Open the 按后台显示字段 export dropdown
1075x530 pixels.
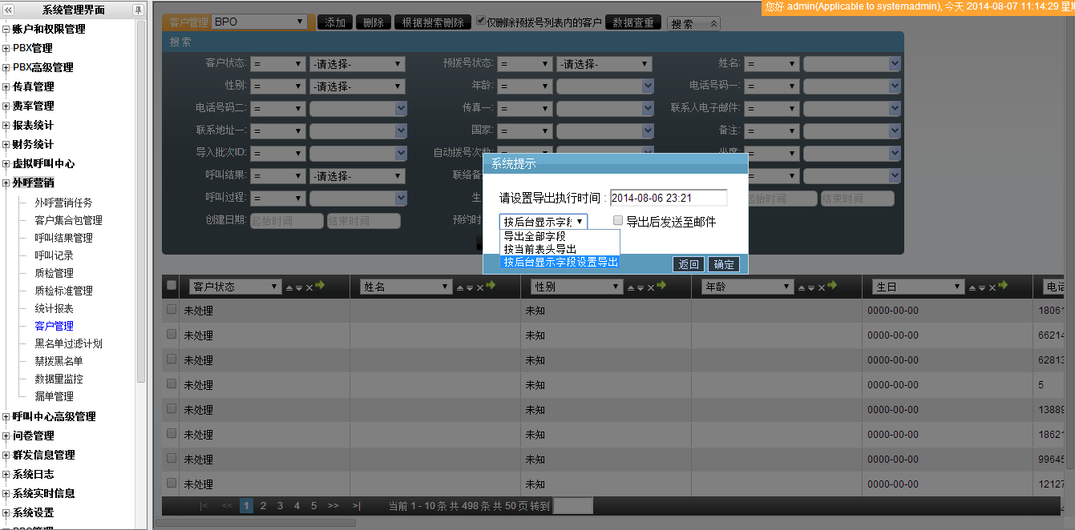(x=543, y=222)
